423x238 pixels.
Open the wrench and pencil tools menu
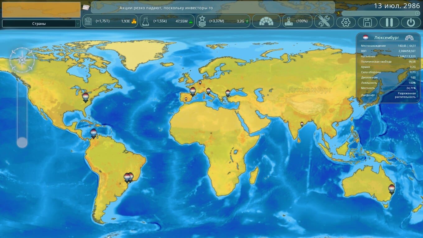[324, 21]
